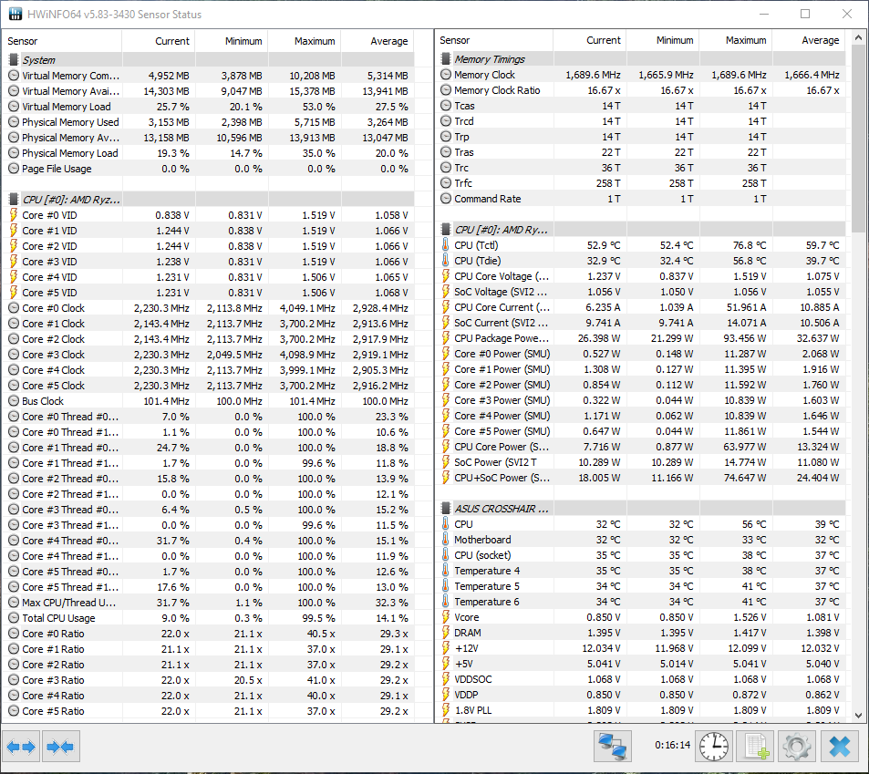Image resolution: width=869 pixels, height=774 pixels.
Task: Click the collapse columns arrows button
Action: coord(60,747)
